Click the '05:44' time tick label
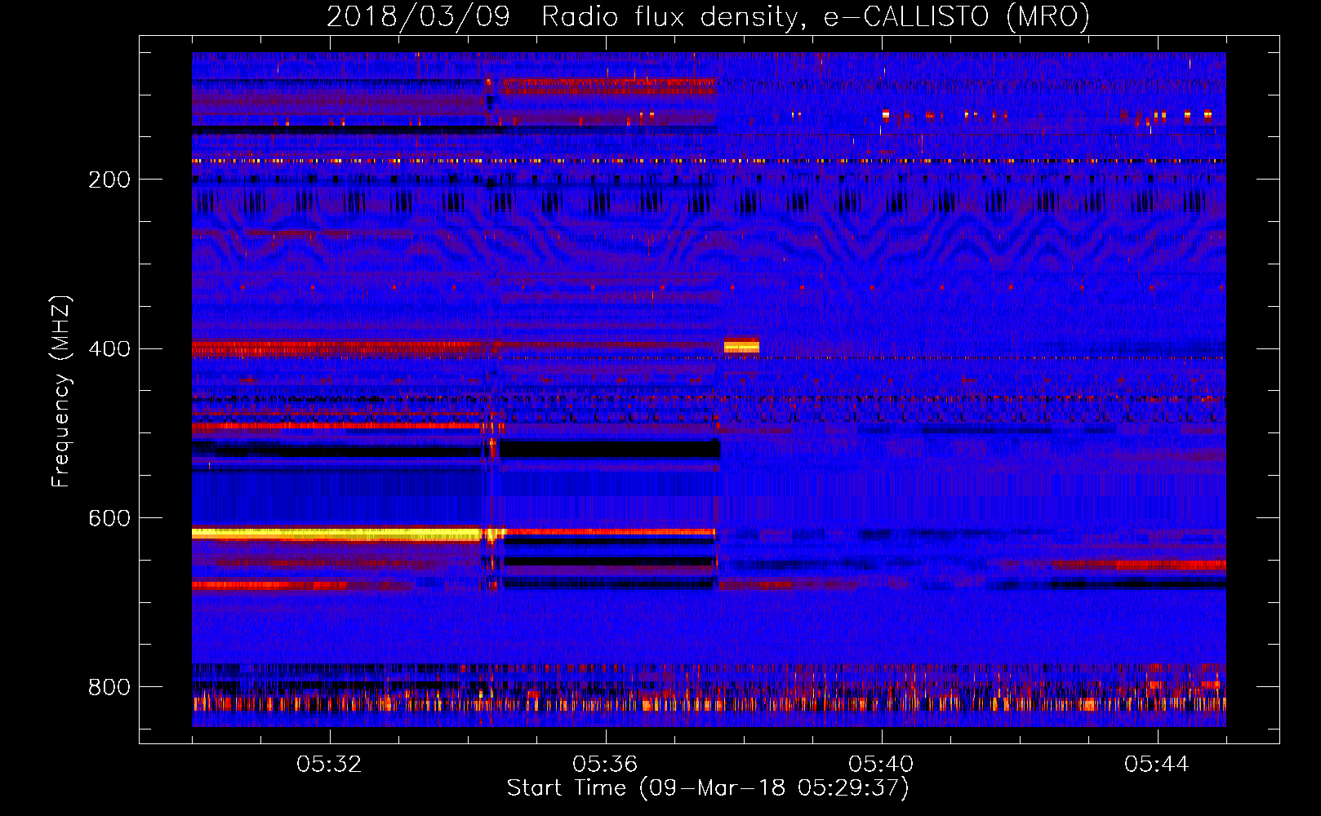Image resolution: width=1321 pixels, height=816 pixels. 1157,765
